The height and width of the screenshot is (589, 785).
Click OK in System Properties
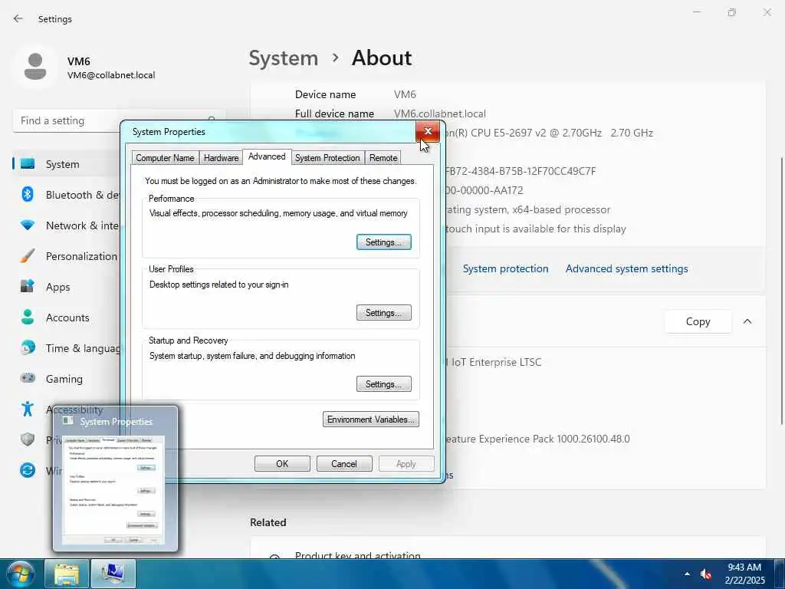pos(282,464)
